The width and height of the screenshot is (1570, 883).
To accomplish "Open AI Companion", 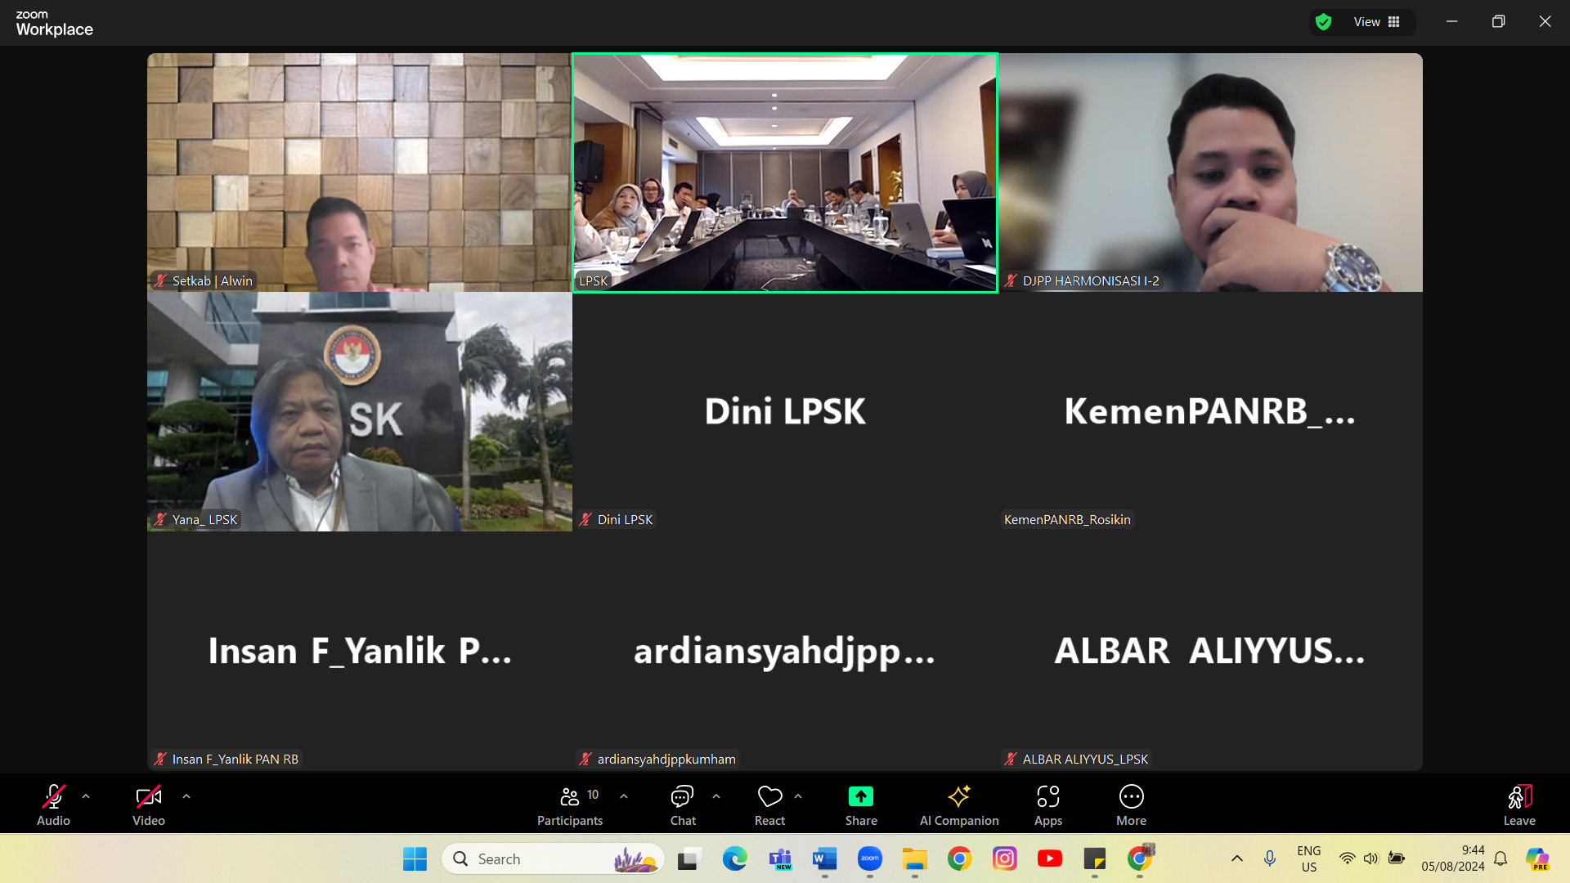I will [x=959, y=805].
